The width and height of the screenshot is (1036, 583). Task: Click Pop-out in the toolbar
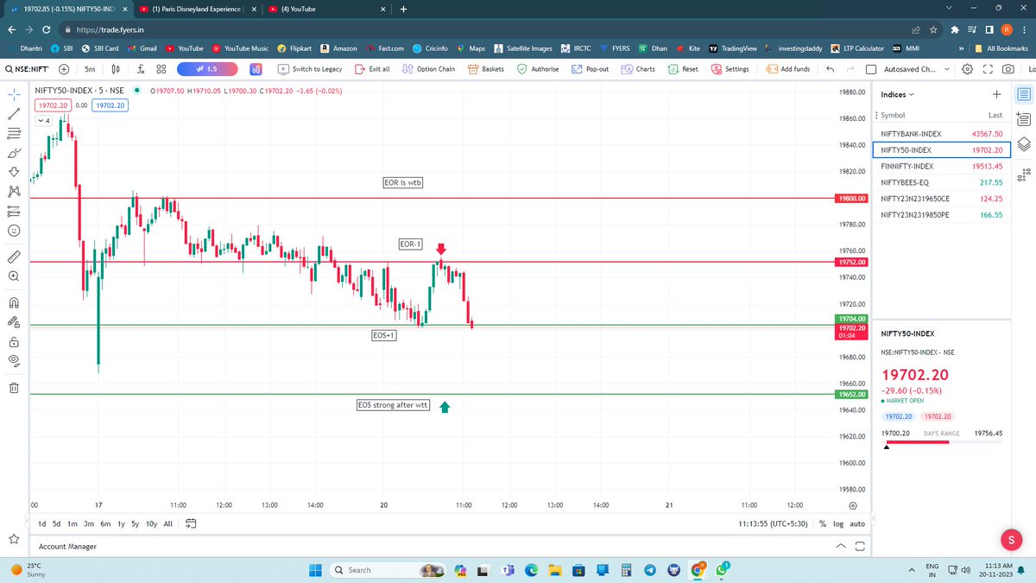590,69
